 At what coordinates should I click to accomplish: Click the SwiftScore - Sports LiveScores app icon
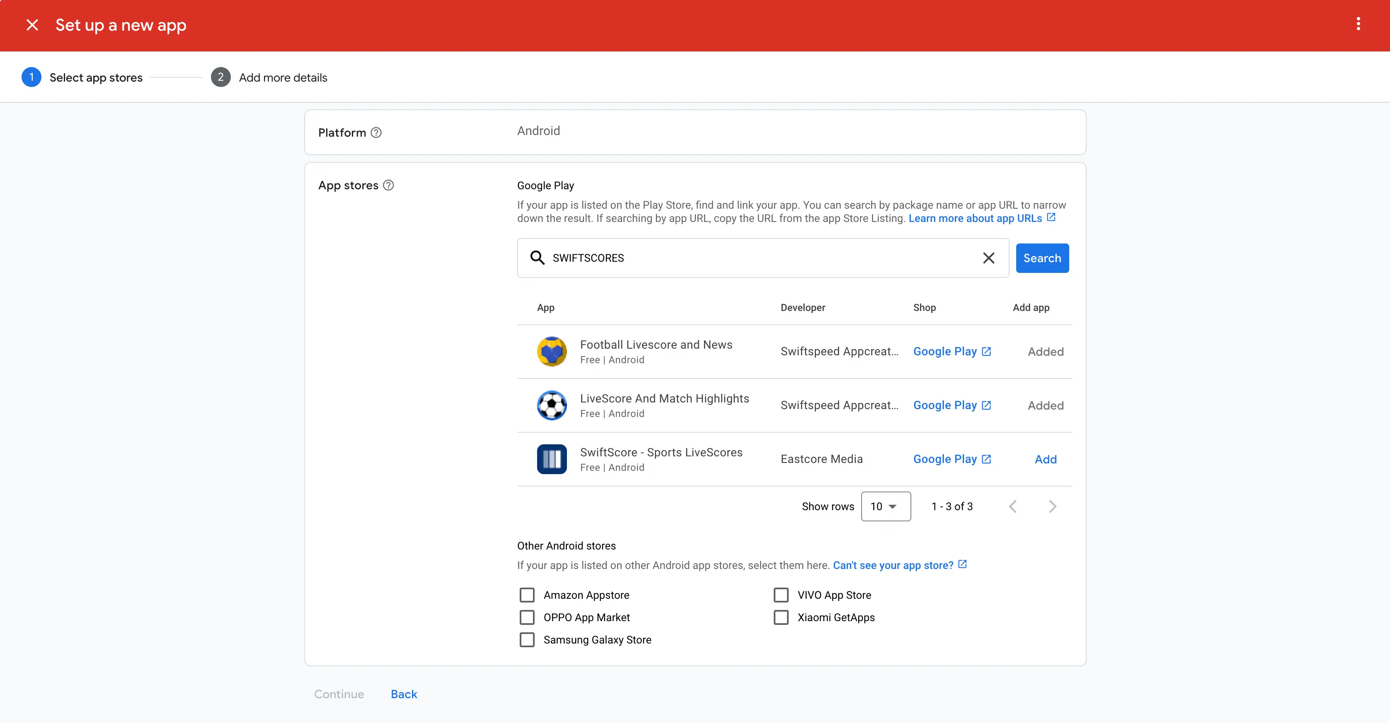coord(552,459)
